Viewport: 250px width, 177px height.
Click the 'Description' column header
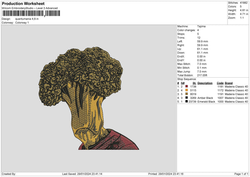205,83
